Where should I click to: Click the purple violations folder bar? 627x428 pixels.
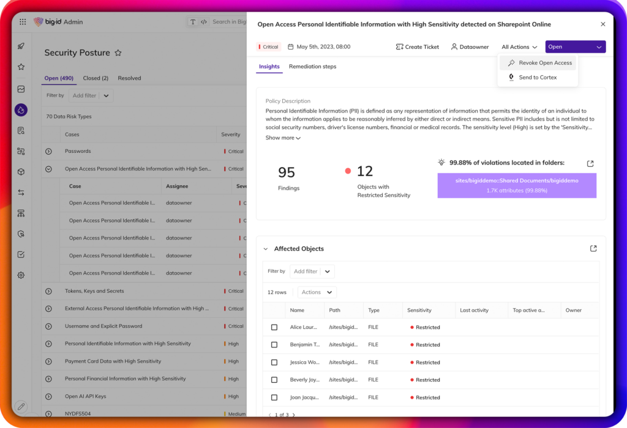517,185
